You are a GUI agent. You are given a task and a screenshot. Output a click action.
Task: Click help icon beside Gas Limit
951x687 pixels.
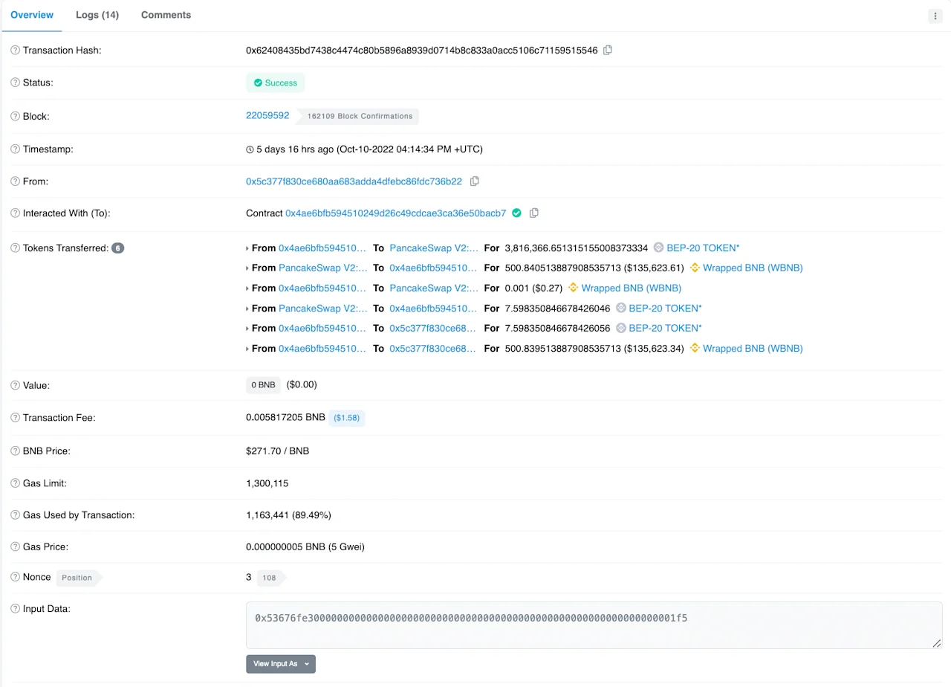pos(15,483)
